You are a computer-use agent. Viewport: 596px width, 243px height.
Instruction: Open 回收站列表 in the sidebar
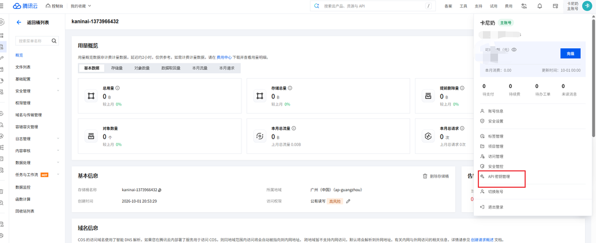coord(24,211)
